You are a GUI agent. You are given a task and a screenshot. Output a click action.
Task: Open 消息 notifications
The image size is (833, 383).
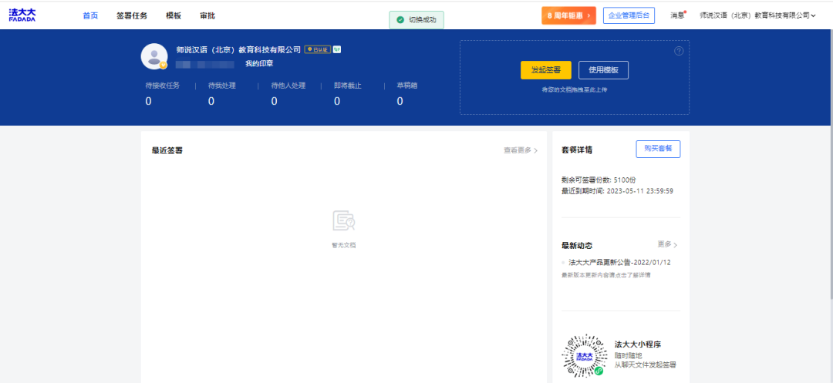pos(677,15)
